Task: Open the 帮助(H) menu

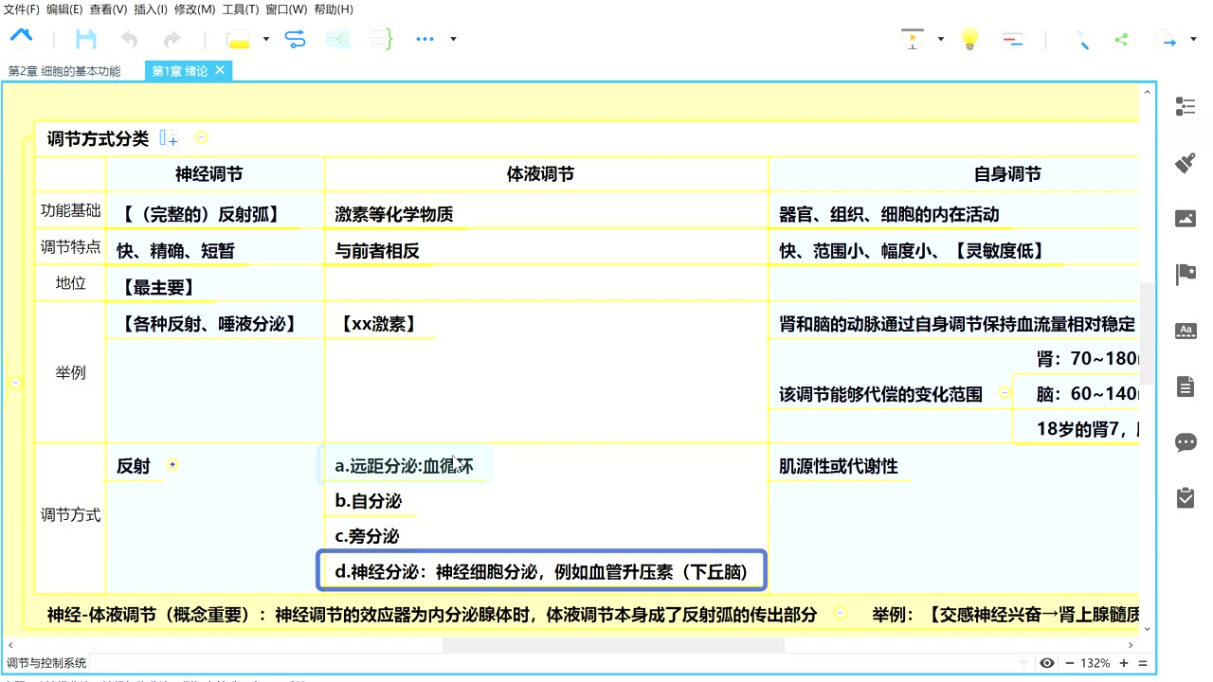Action: point(333,9)
